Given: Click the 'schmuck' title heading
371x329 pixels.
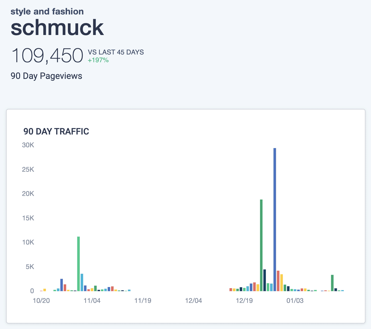Looking at the screenshot, I should pyautogui.click(x=57, y=28).
